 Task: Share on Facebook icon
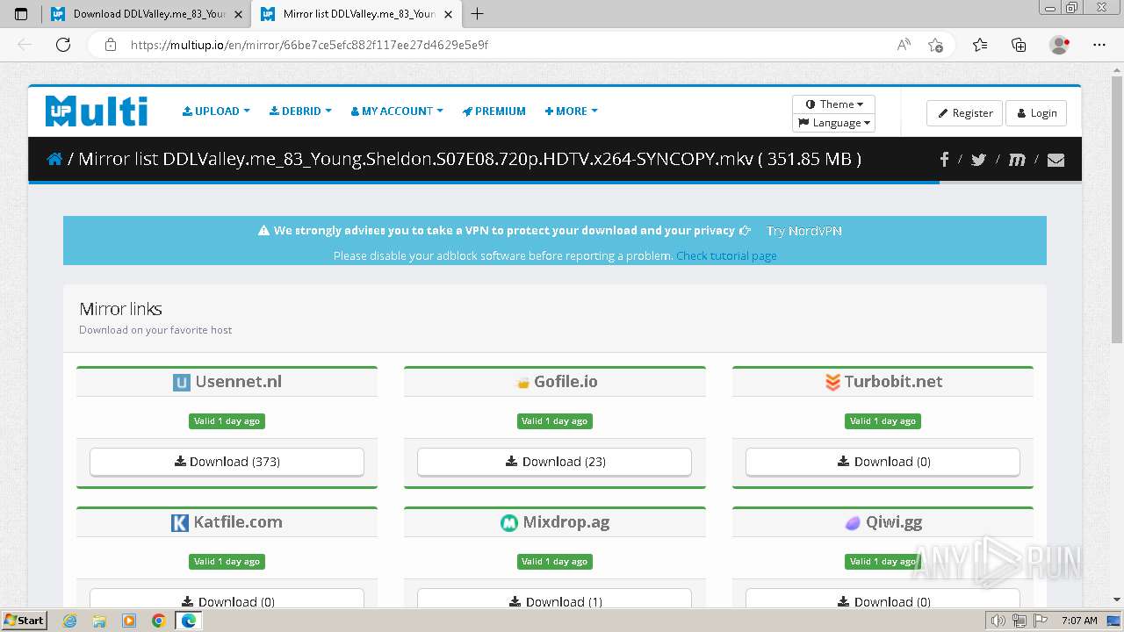pos(945,159)
